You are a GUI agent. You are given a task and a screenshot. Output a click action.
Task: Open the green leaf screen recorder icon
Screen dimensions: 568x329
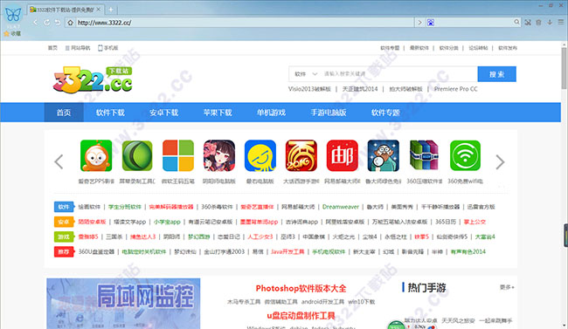(x=137, y=155)
